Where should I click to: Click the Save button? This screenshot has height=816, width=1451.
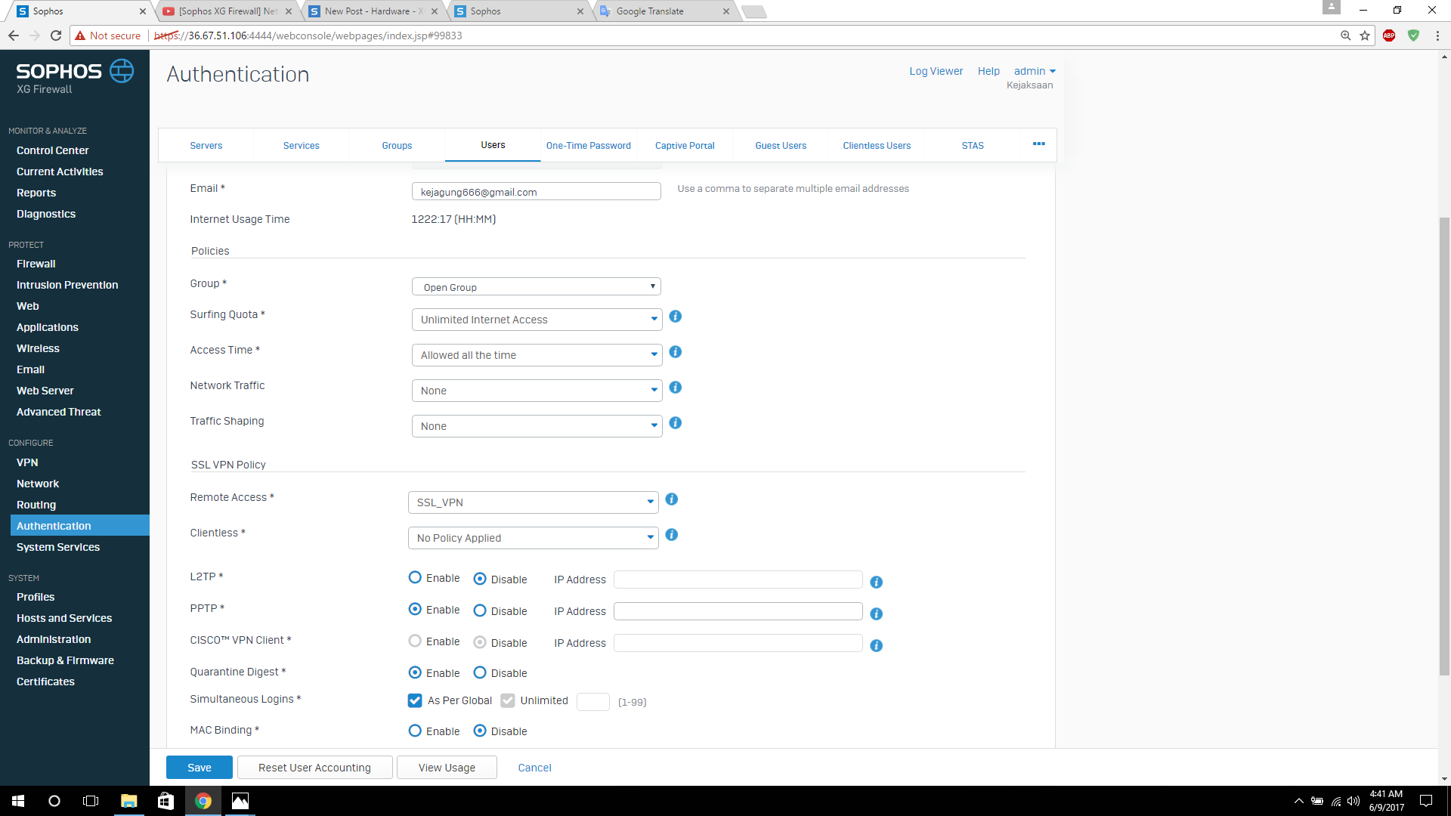200,768
